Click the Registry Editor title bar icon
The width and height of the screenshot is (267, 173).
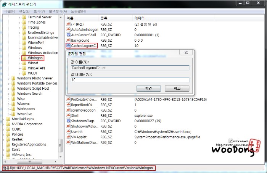(5, 4)
